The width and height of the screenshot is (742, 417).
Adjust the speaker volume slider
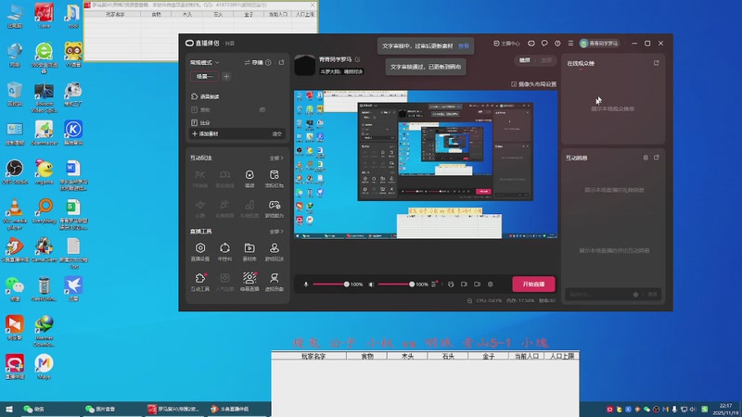tap(396, 284)
